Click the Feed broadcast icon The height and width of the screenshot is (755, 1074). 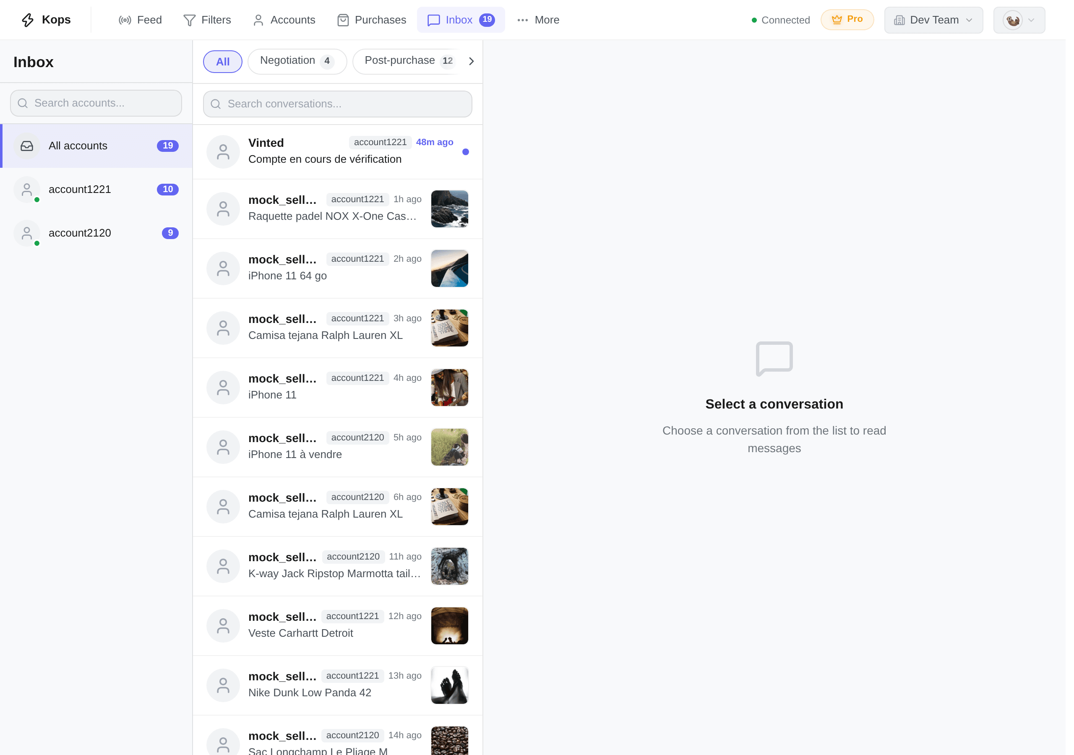(126, 20)
